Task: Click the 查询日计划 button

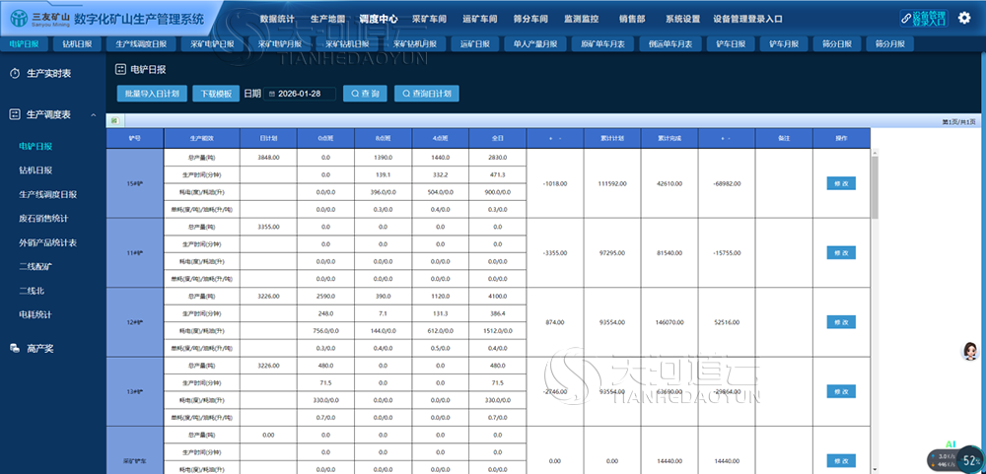Action: tap(427, 94)
